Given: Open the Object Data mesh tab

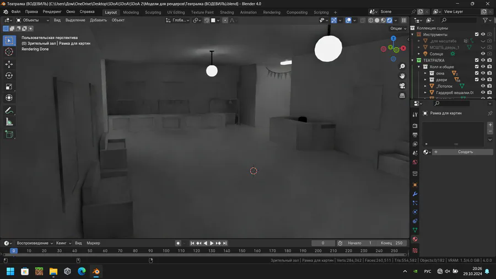Looking at the screenshot, I should tap(415, 230).
